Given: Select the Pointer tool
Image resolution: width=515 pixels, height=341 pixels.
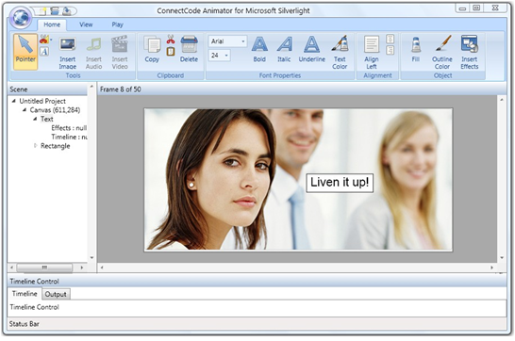Looking at the screenshot, I should 25,52.
